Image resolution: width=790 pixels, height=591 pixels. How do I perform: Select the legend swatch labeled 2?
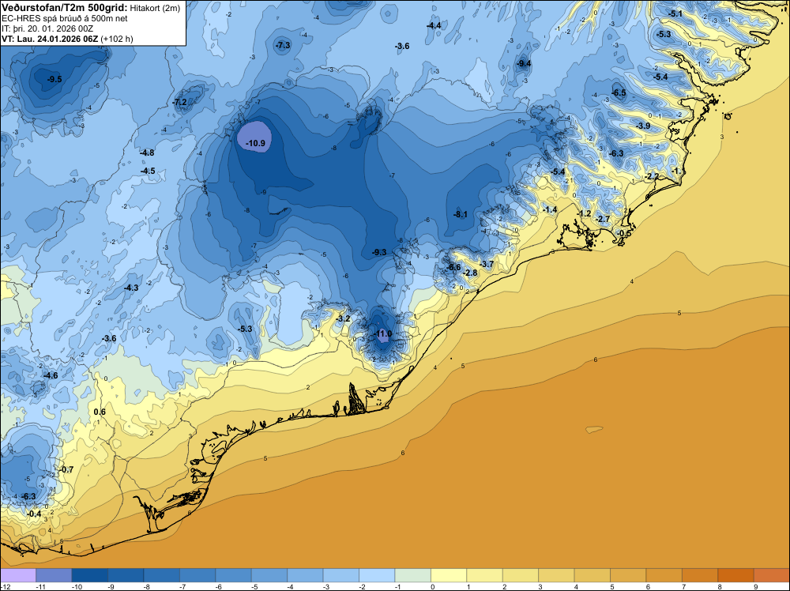point(521,575)
